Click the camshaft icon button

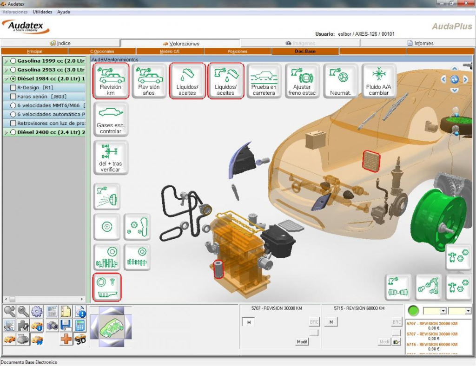[x=137, y=257]
